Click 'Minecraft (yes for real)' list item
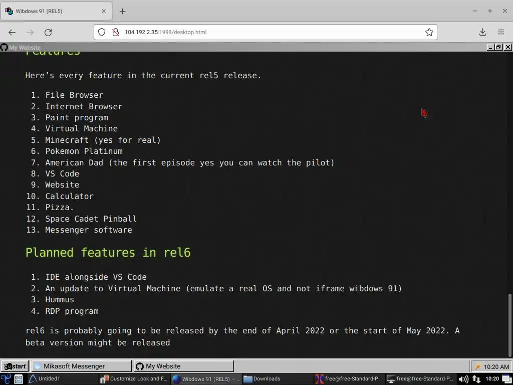Viewport: 513px width, 385px height. [103, 140]
